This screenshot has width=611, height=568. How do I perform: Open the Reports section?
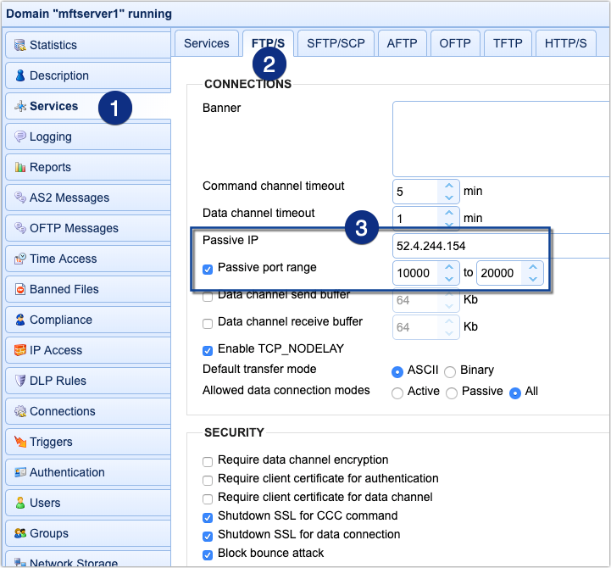pos(88,167)
